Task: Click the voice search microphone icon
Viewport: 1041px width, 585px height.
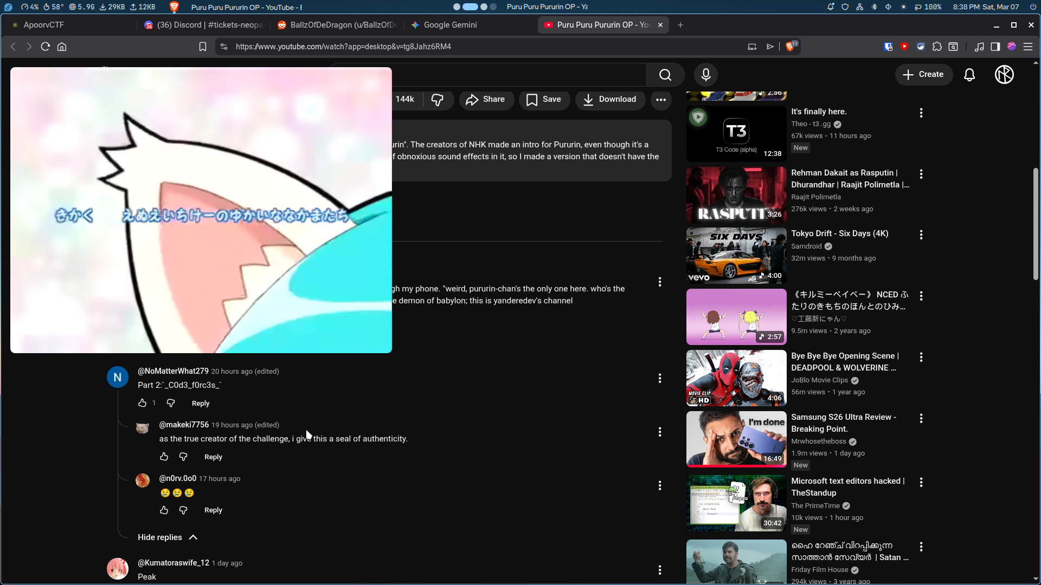Action: [705, 75]
